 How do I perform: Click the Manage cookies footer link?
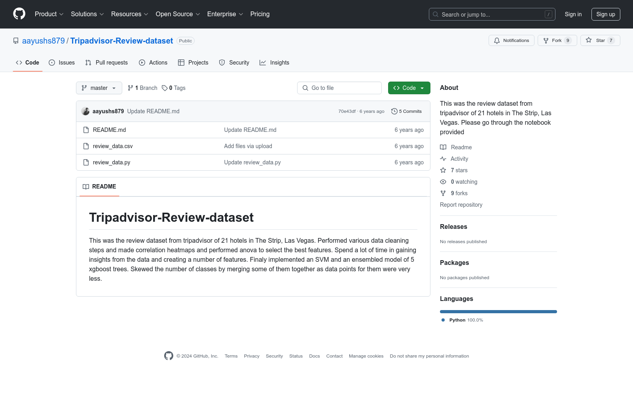point(366,356)
